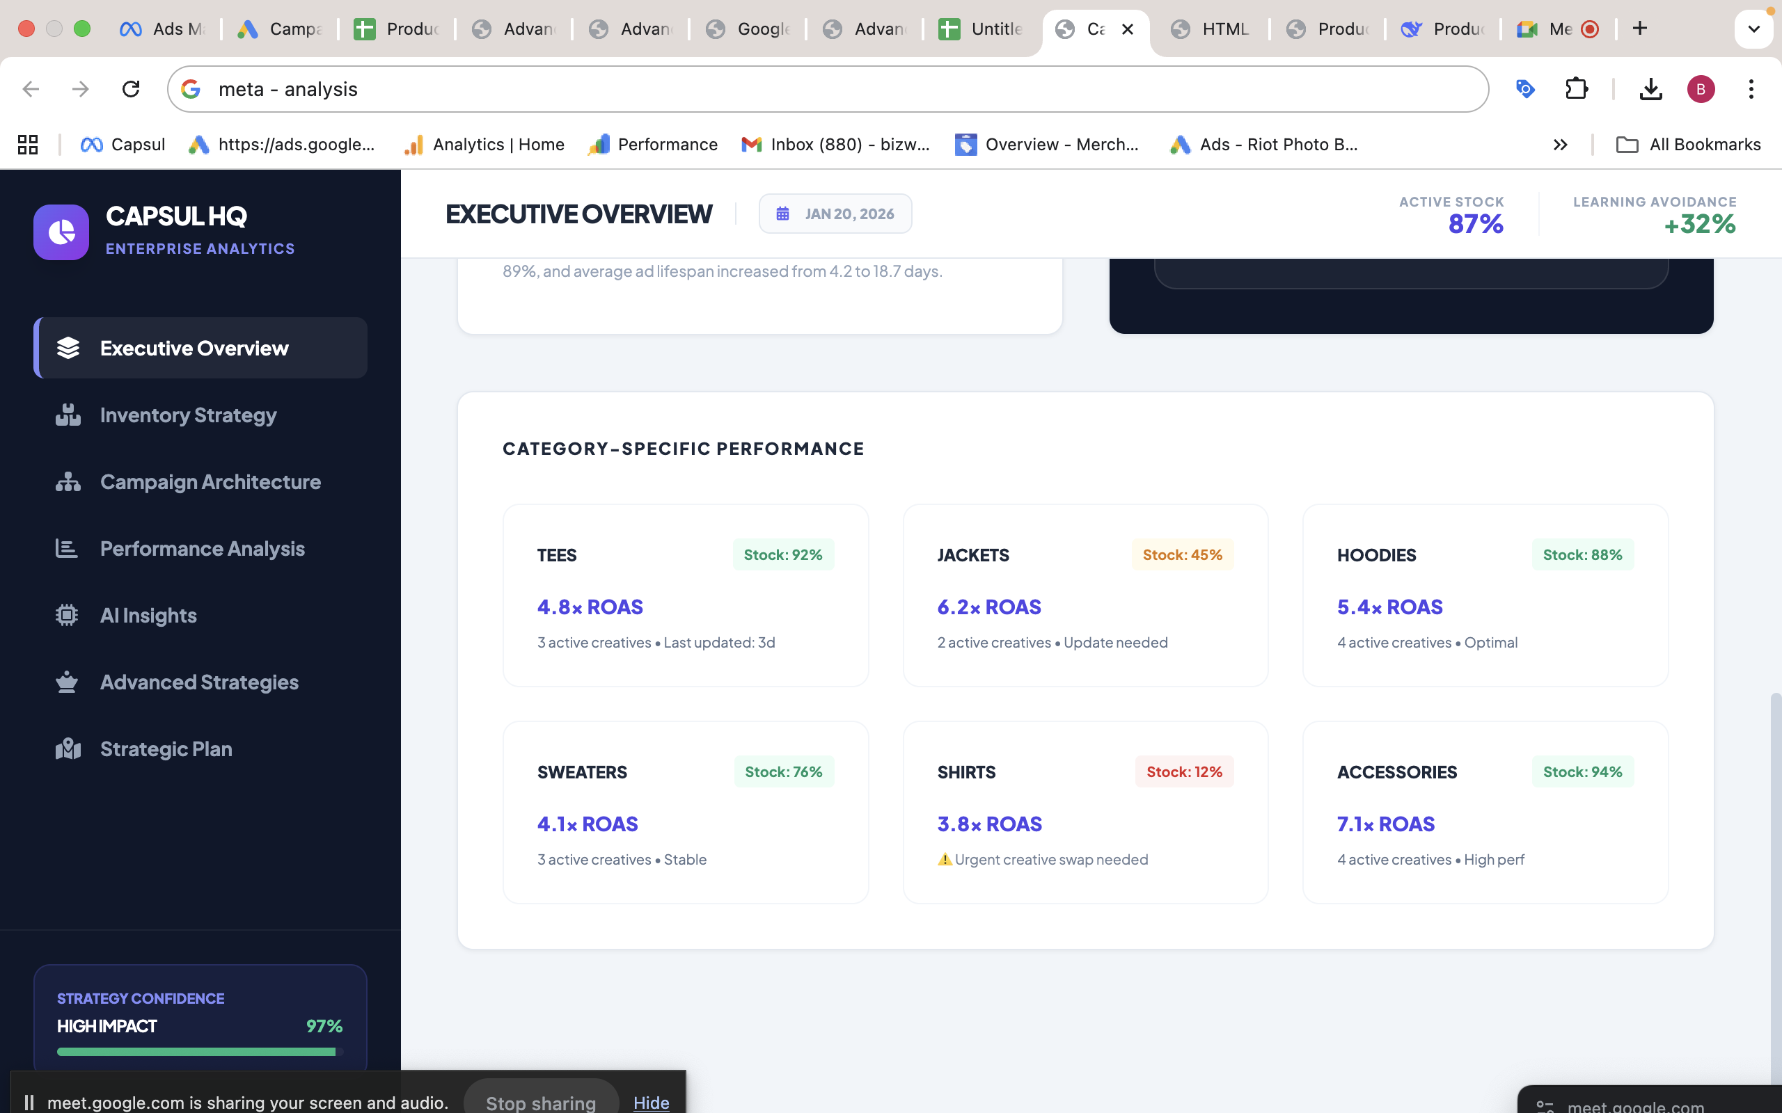Open Advanced Strategies from the sidebar

[x=199, y=682]
